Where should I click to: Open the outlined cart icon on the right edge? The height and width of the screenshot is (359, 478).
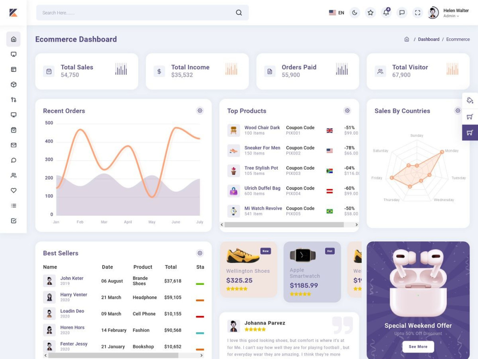pos(470,117)
